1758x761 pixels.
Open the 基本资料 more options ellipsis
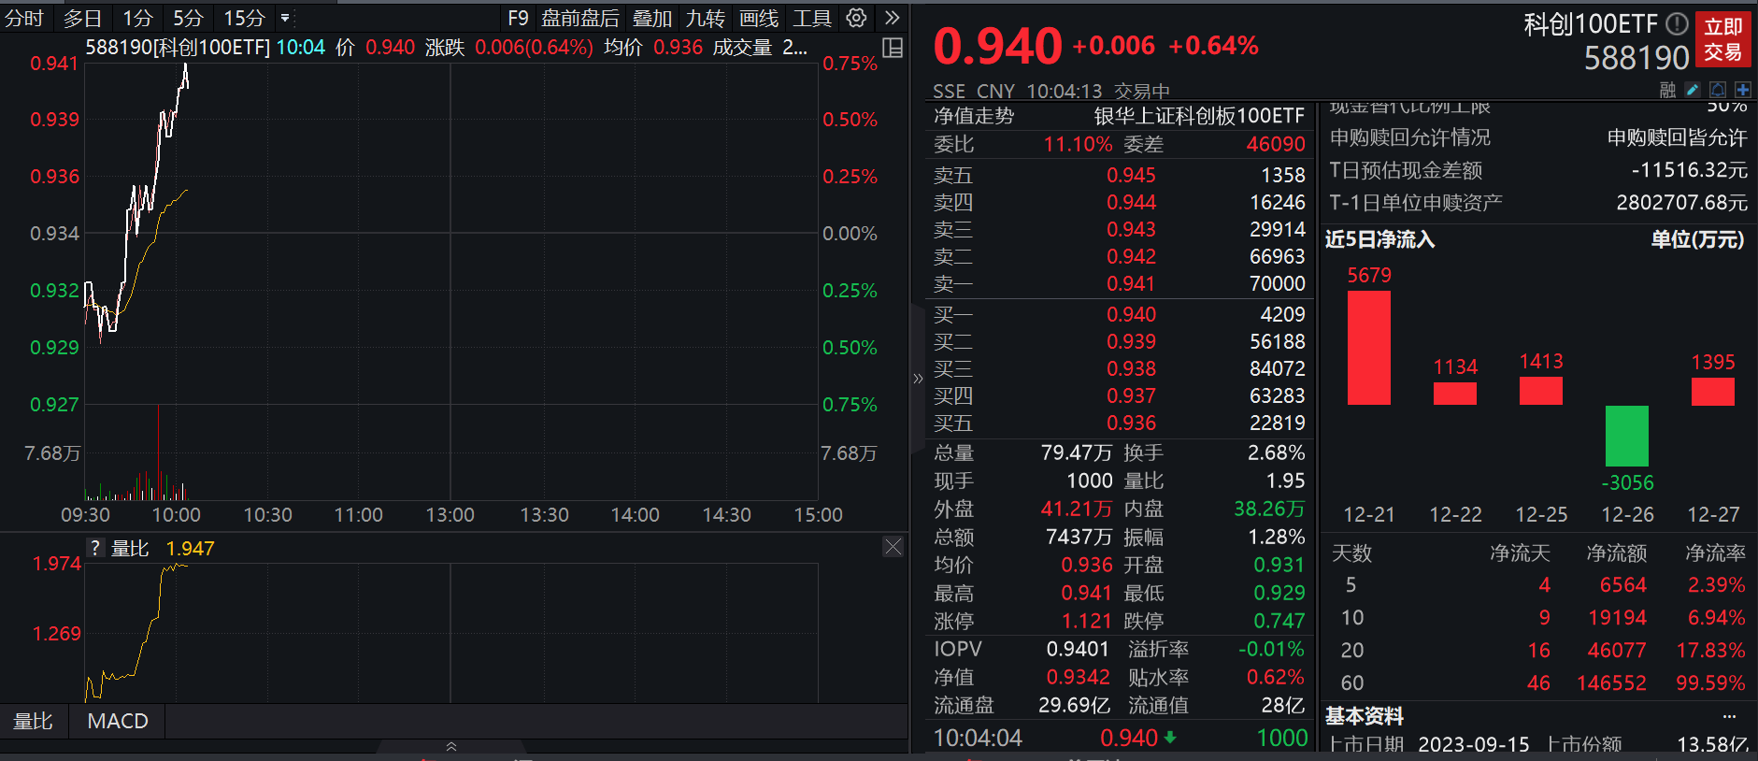coord(1729,716)
